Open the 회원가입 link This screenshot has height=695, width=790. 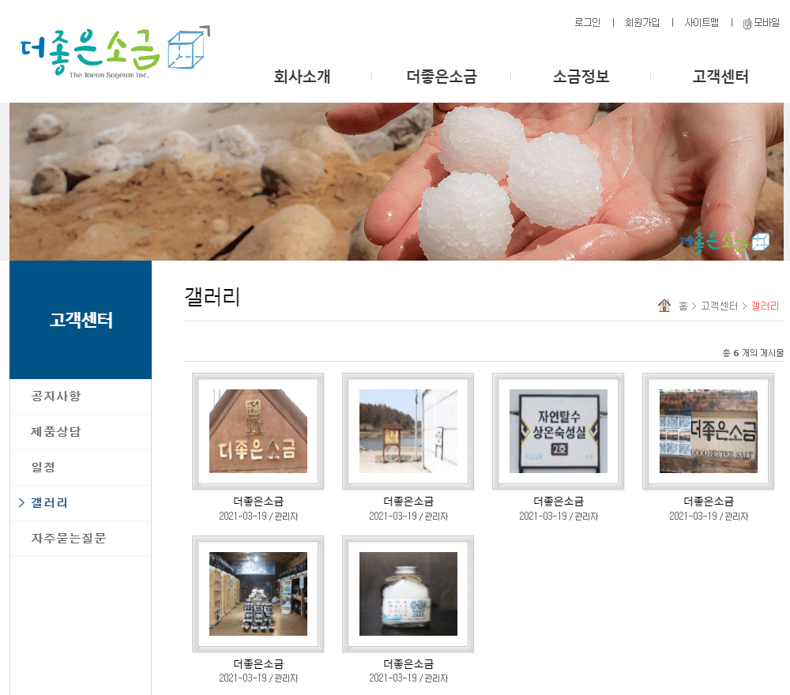(x=641, y=23)
